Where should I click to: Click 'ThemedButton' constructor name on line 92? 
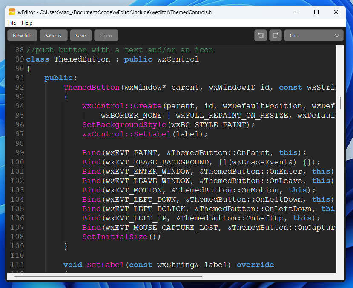92,88
